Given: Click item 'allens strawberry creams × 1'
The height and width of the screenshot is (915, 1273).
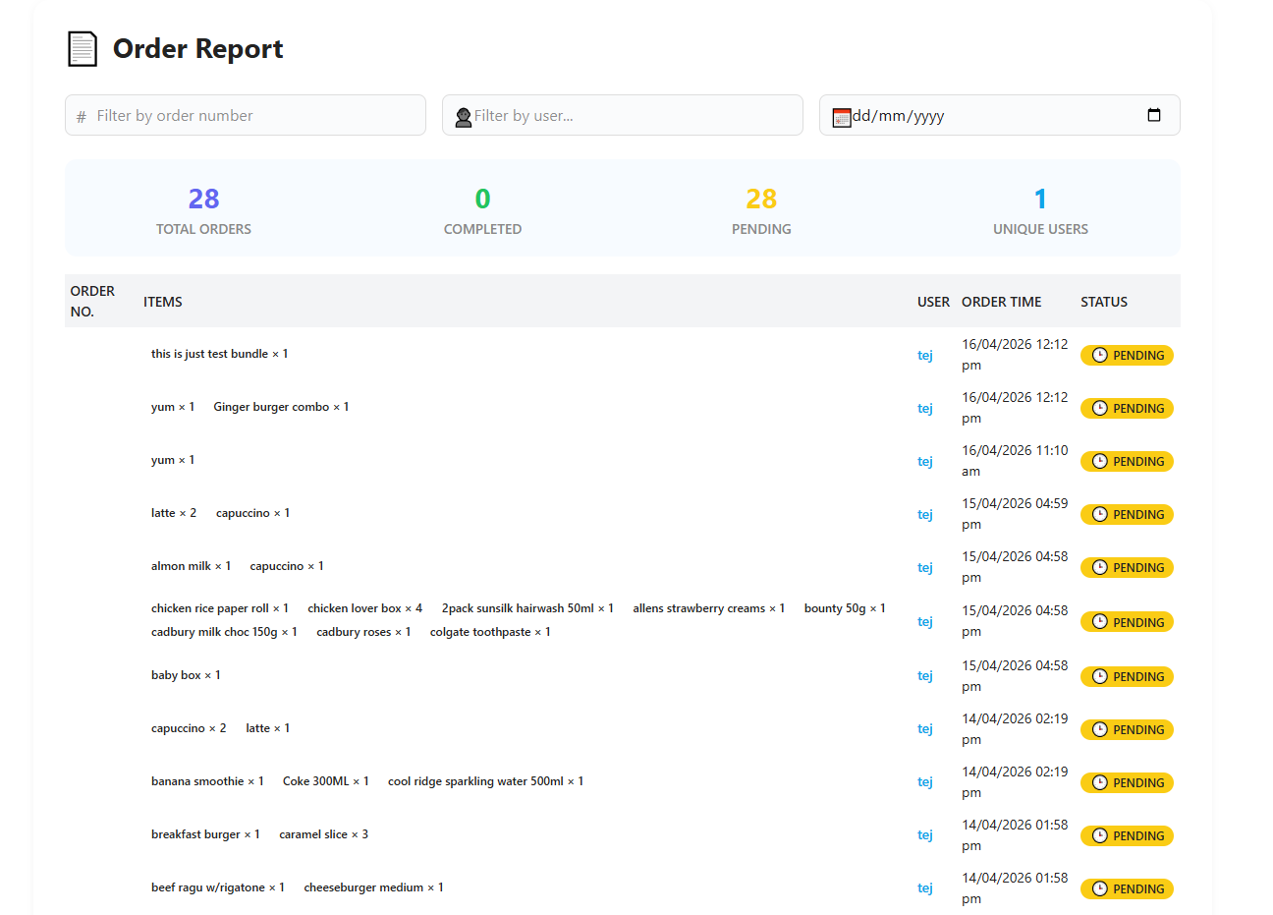Looking at the screenshot, I should click(709, 608).
